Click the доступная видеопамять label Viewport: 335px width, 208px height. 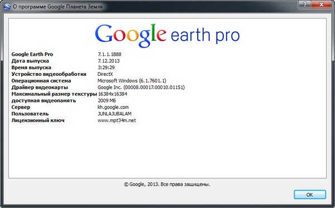[44, 100]
